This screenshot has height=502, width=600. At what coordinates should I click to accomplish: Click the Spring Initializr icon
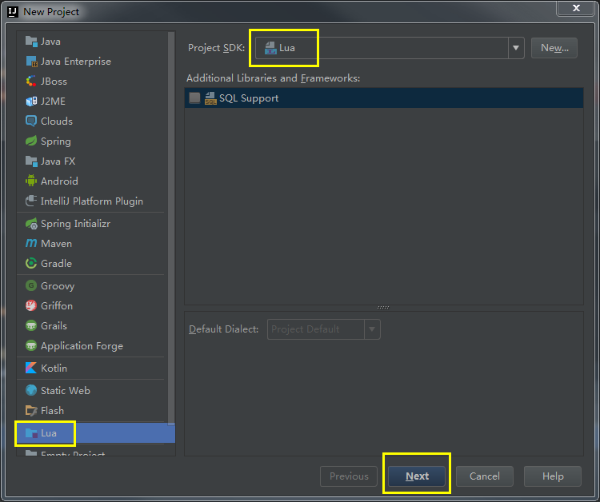coord(31,224)
